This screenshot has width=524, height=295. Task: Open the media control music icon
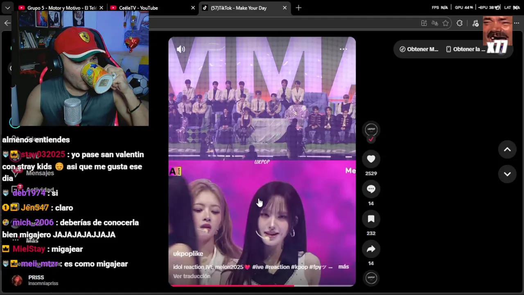[x=475, y=23]
